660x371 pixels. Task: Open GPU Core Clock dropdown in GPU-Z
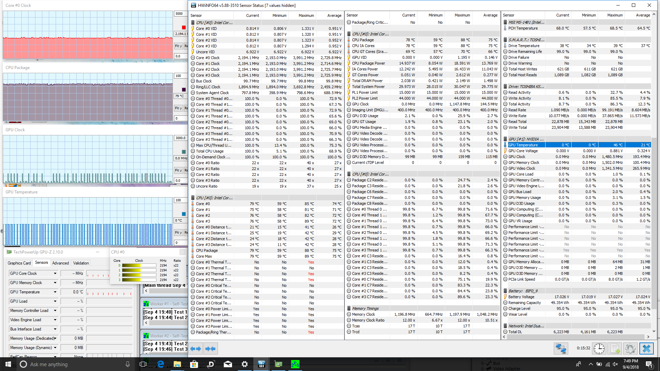pyautogui.click(x=55, y=273)
